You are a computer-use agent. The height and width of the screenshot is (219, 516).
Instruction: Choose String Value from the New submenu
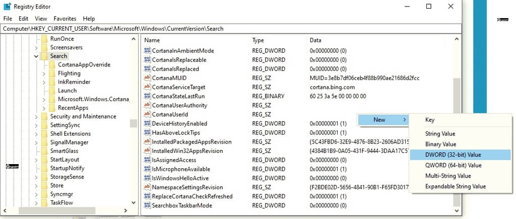[440, 133]
